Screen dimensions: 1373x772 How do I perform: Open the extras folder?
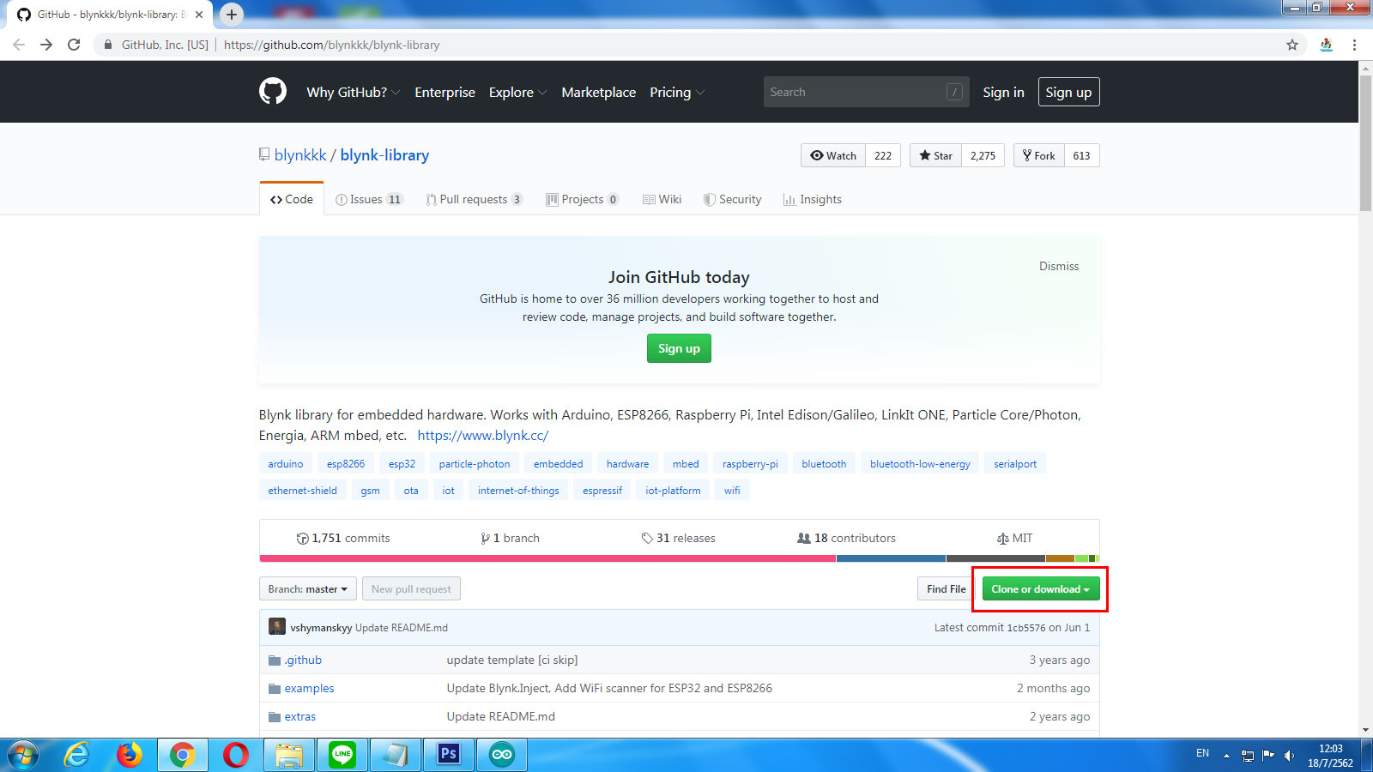299,716
